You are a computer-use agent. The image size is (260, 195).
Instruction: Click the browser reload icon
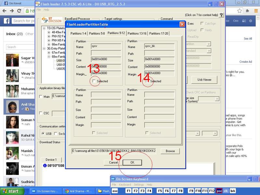pyautogui.click(x=19, y=11)
